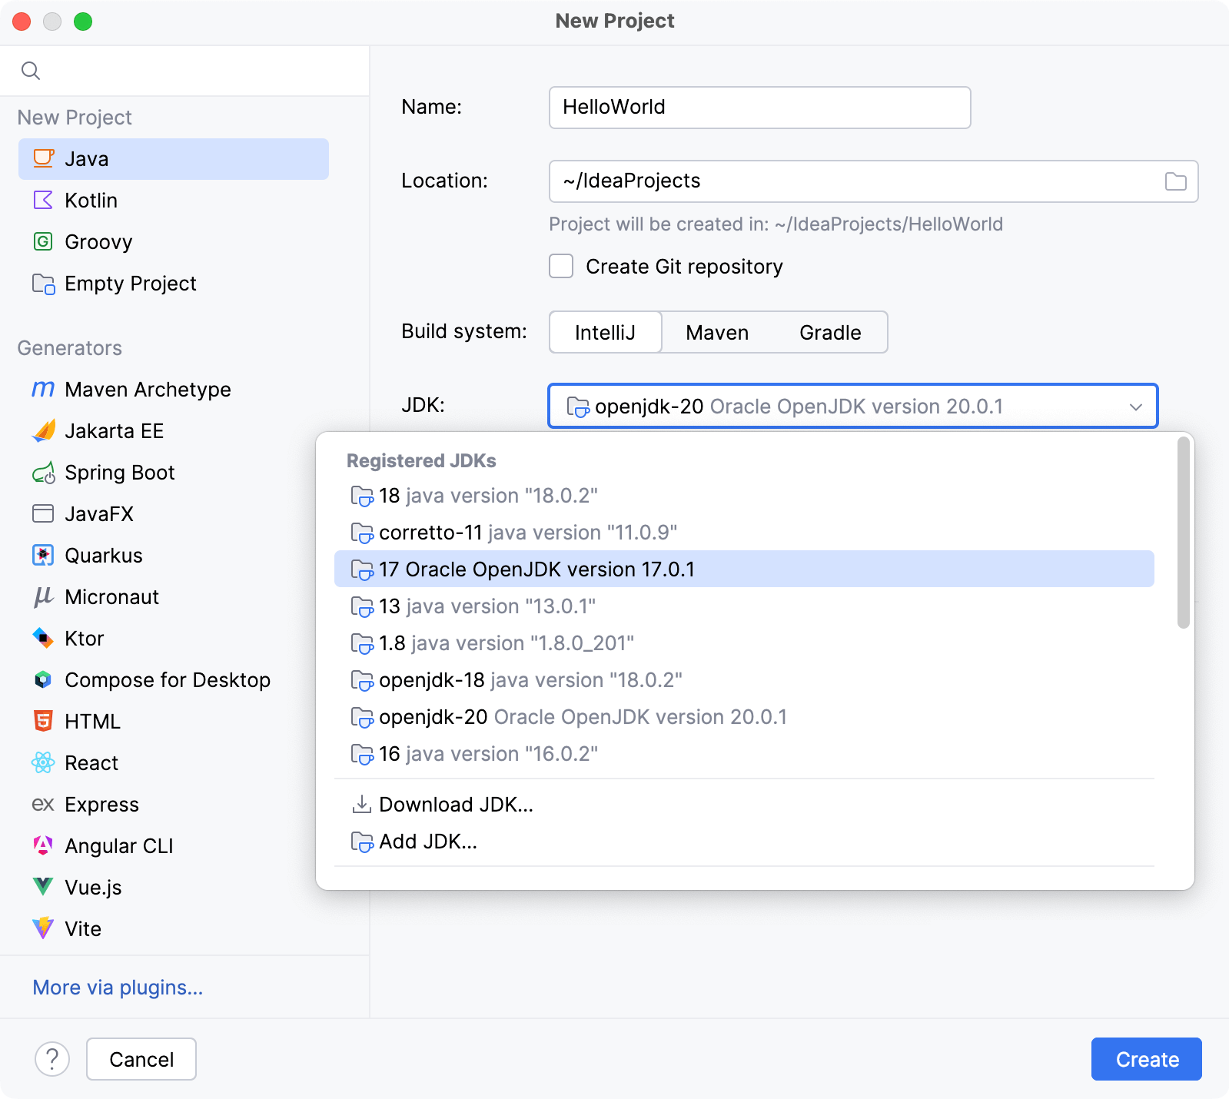Select the Angular CLI icon
Image resolution: width=1229 pixels, height=1099 pixels.
(x=43, y=846)
